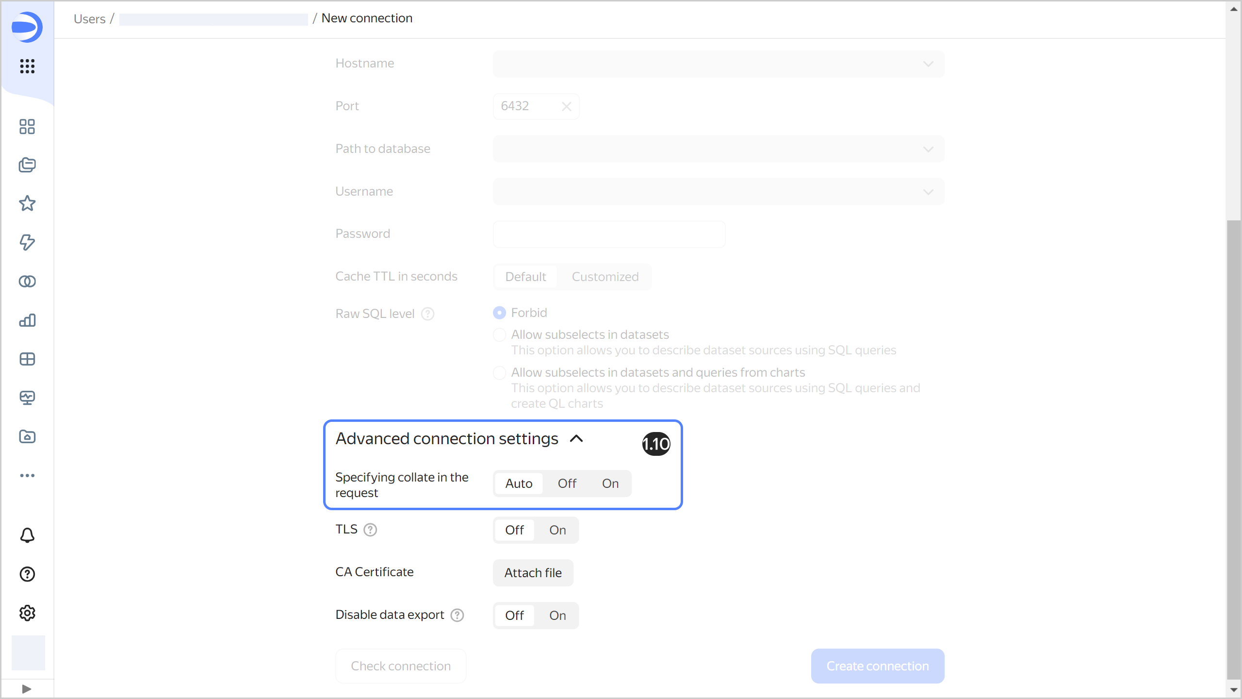Open the settings gear icon
The height and width of the screenshot is (699, 1242).
click(27, 613)
